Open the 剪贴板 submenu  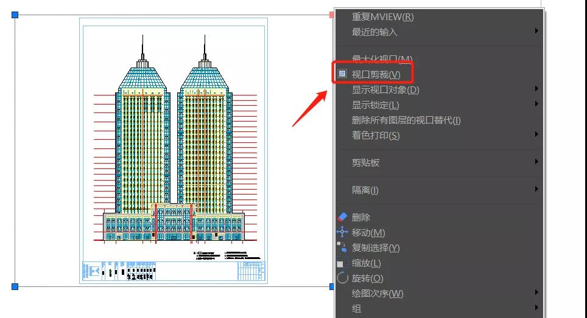(536, 162)
